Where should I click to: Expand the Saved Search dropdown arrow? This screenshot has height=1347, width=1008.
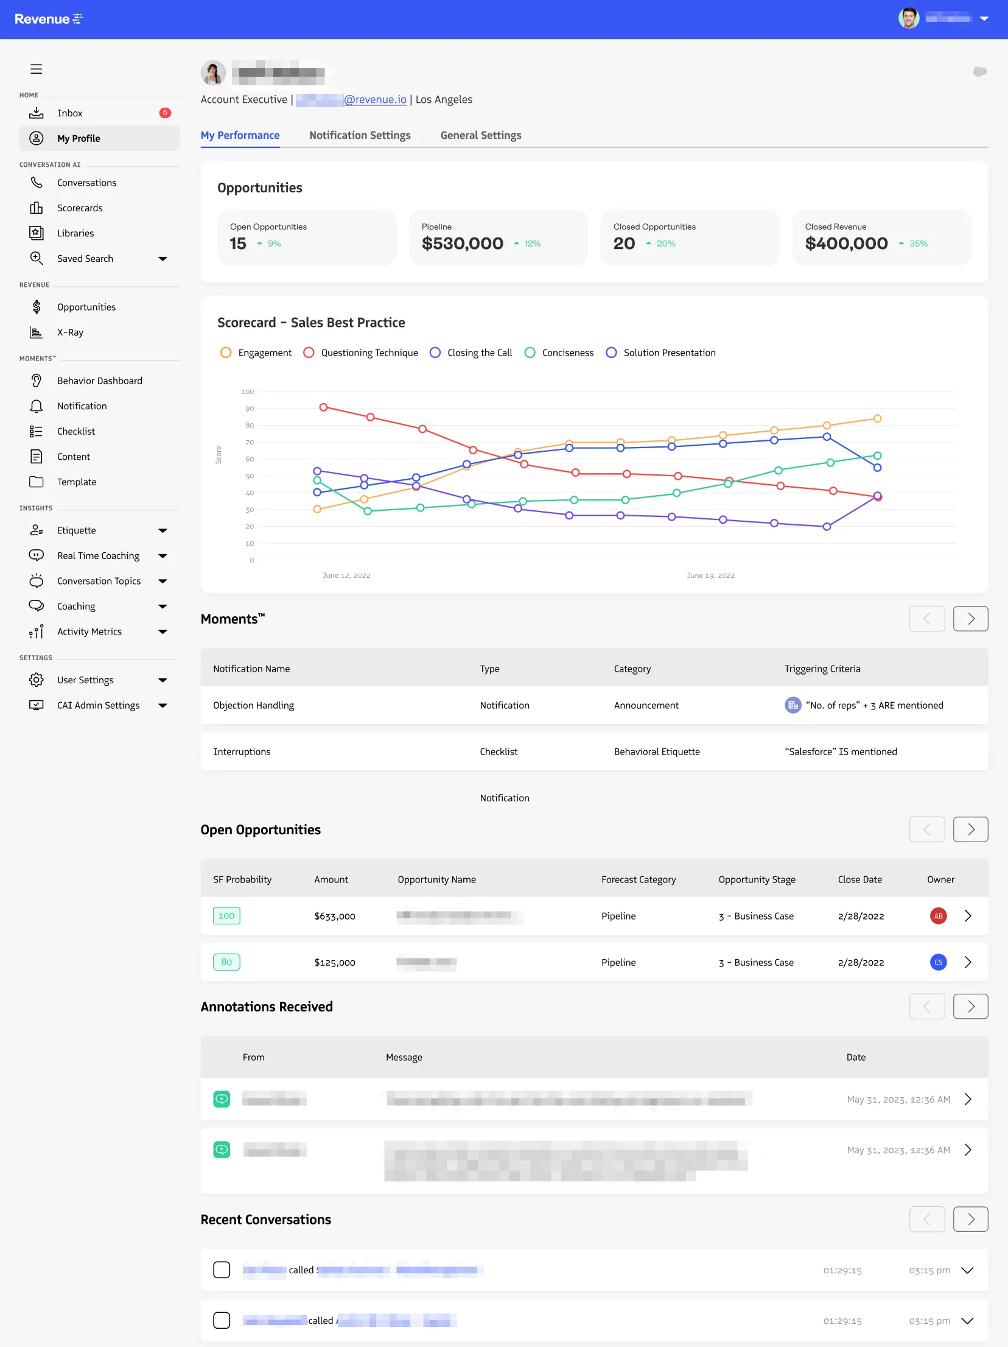coord(163,259)
